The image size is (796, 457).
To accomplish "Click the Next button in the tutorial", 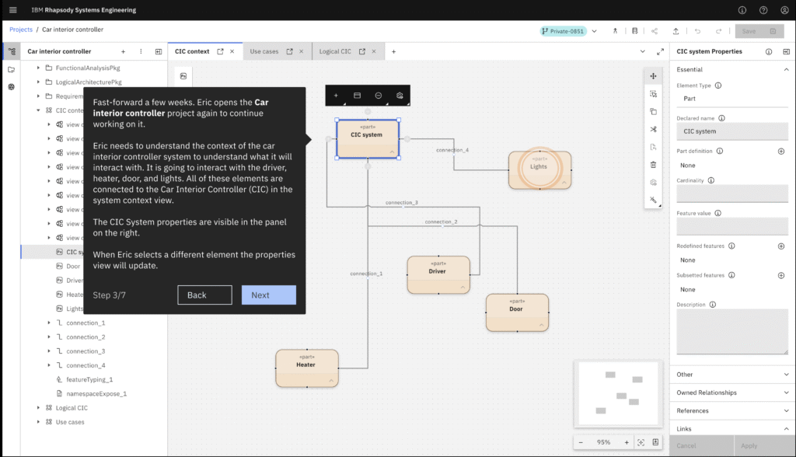I will 268,295.
